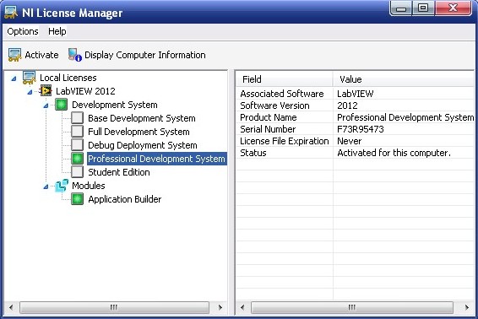
Task: Collapse the LabVIEW 2012 tree node
Action: point(30,92)
